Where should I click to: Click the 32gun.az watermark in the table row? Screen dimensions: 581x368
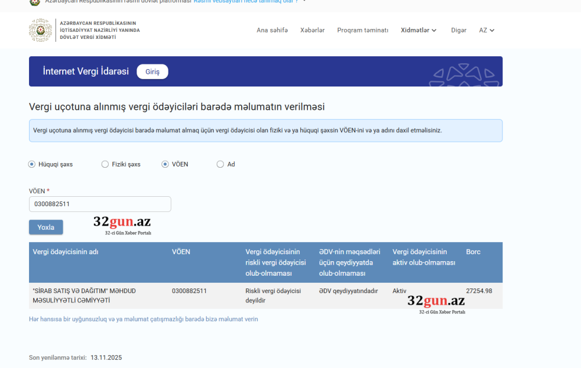(436, 303)
